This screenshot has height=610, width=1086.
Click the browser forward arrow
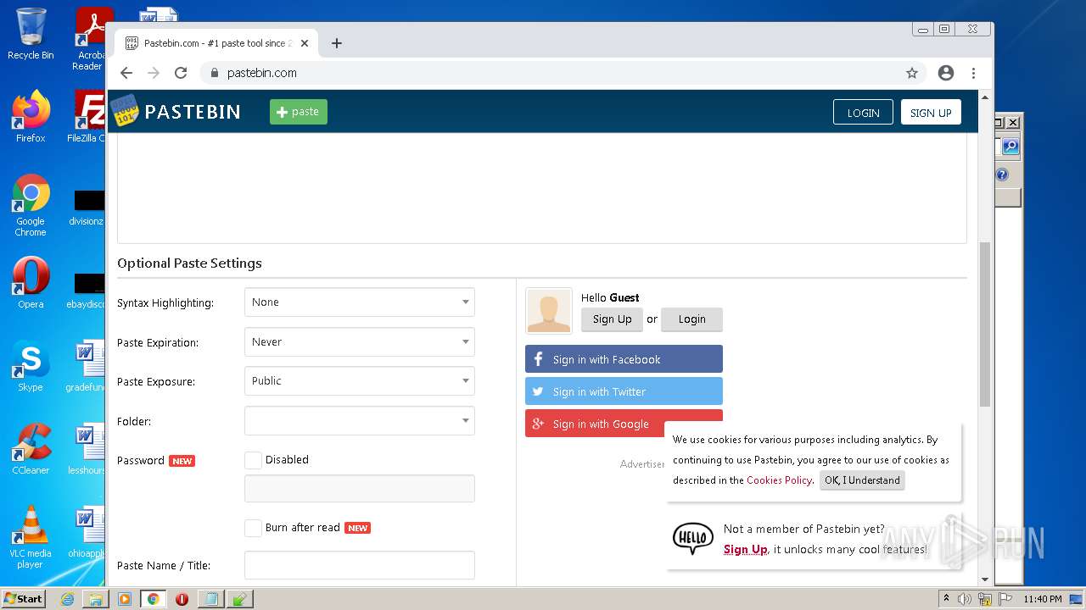(x=154, y=73)
